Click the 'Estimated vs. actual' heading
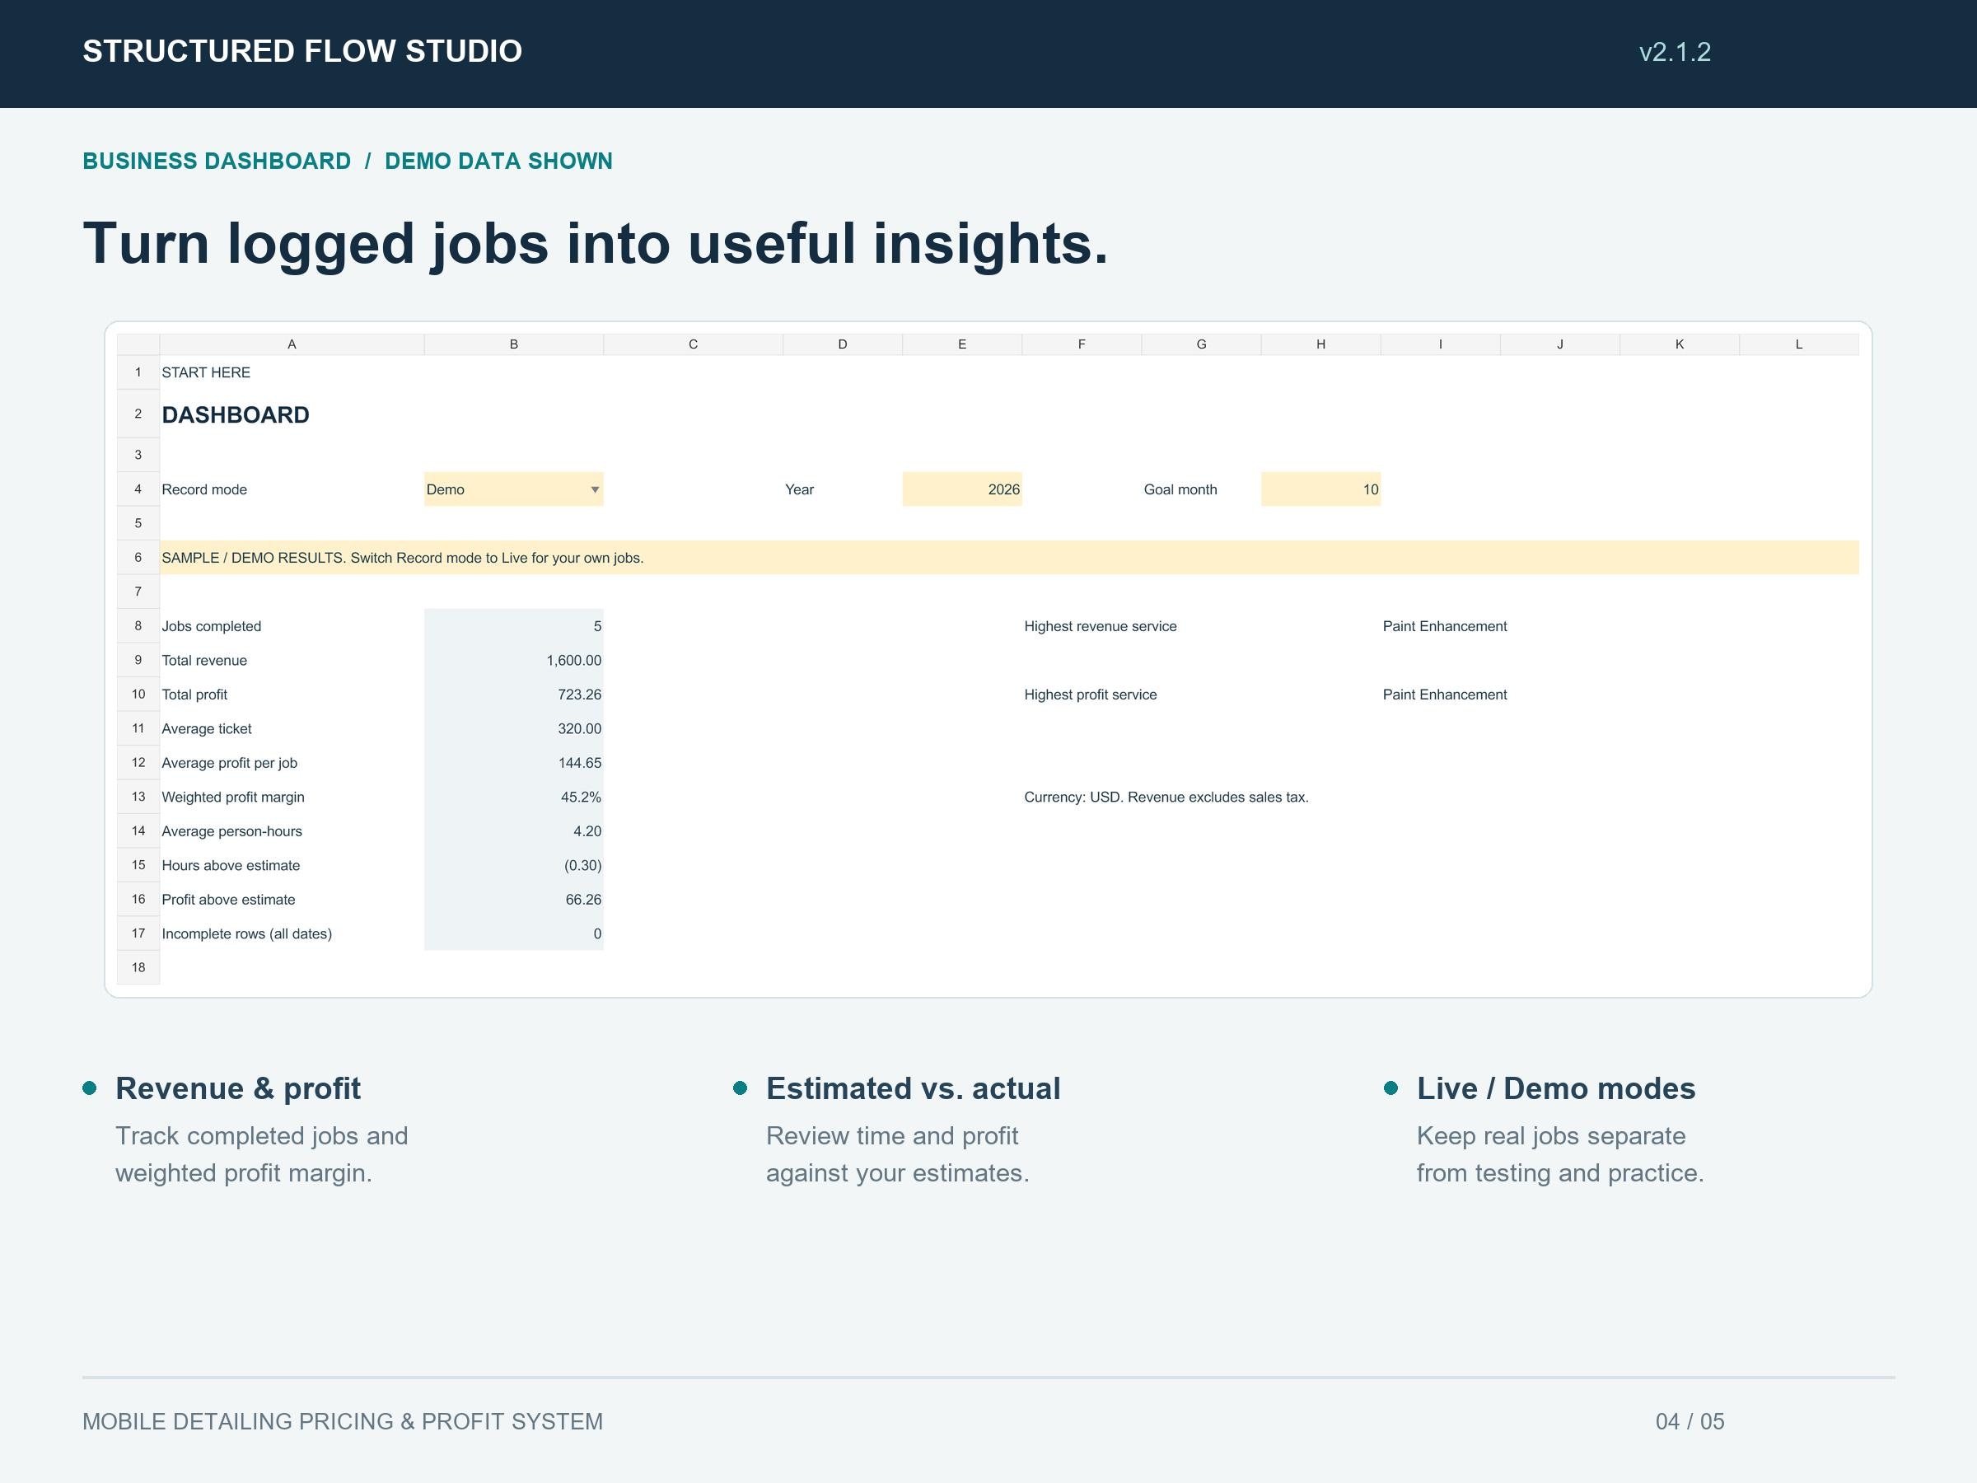1977x1483 pixels. (913, 1089)
